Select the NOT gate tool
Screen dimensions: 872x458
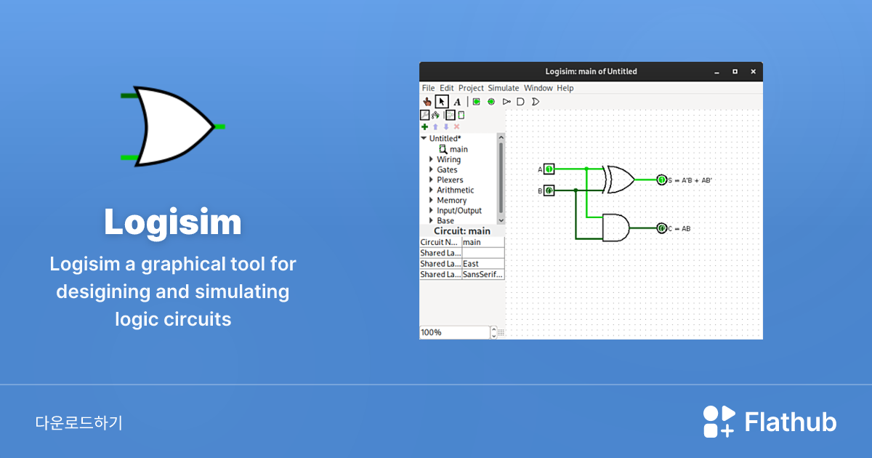[506, 102]
